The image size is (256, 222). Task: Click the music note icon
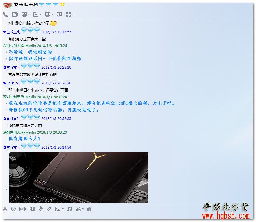70,209
